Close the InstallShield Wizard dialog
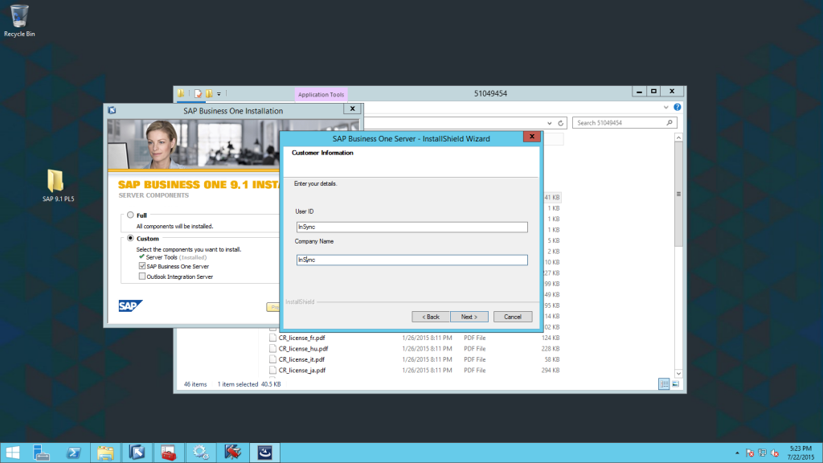823x463 pixels. [x=531, y=137]
